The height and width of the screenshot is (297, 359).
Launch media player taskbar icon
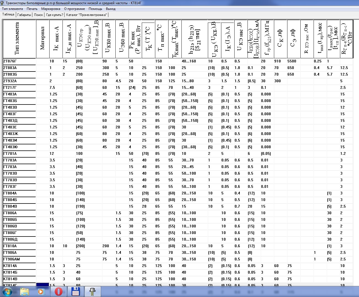[41, 291]
